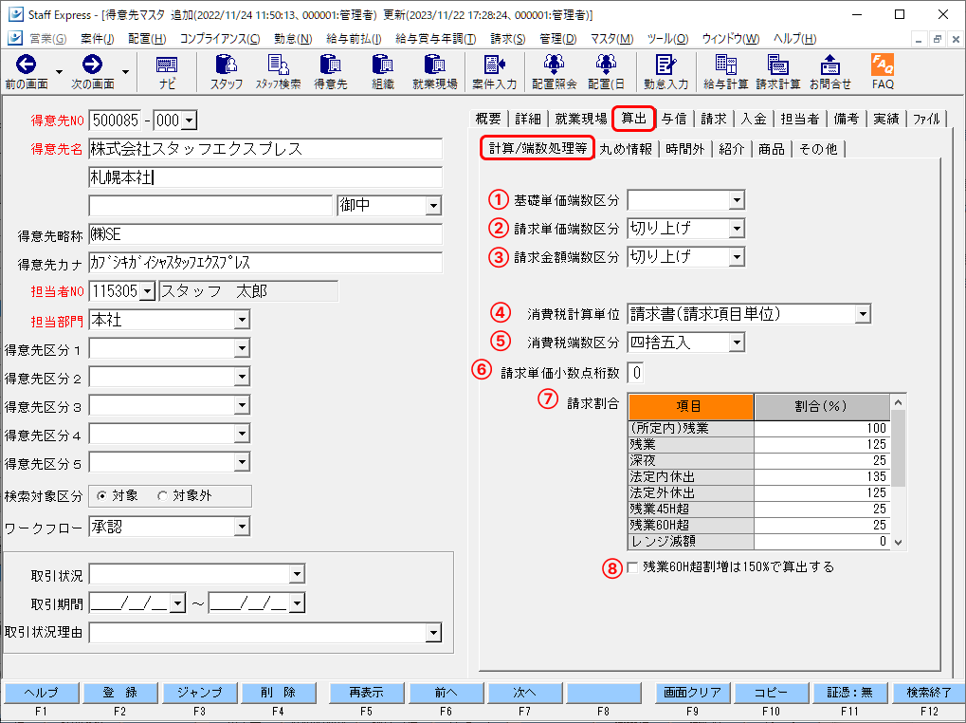Click the 次へ F7 button
This screenshot has height=723, width=966.
pyautogui.click(x=525, y=693)
